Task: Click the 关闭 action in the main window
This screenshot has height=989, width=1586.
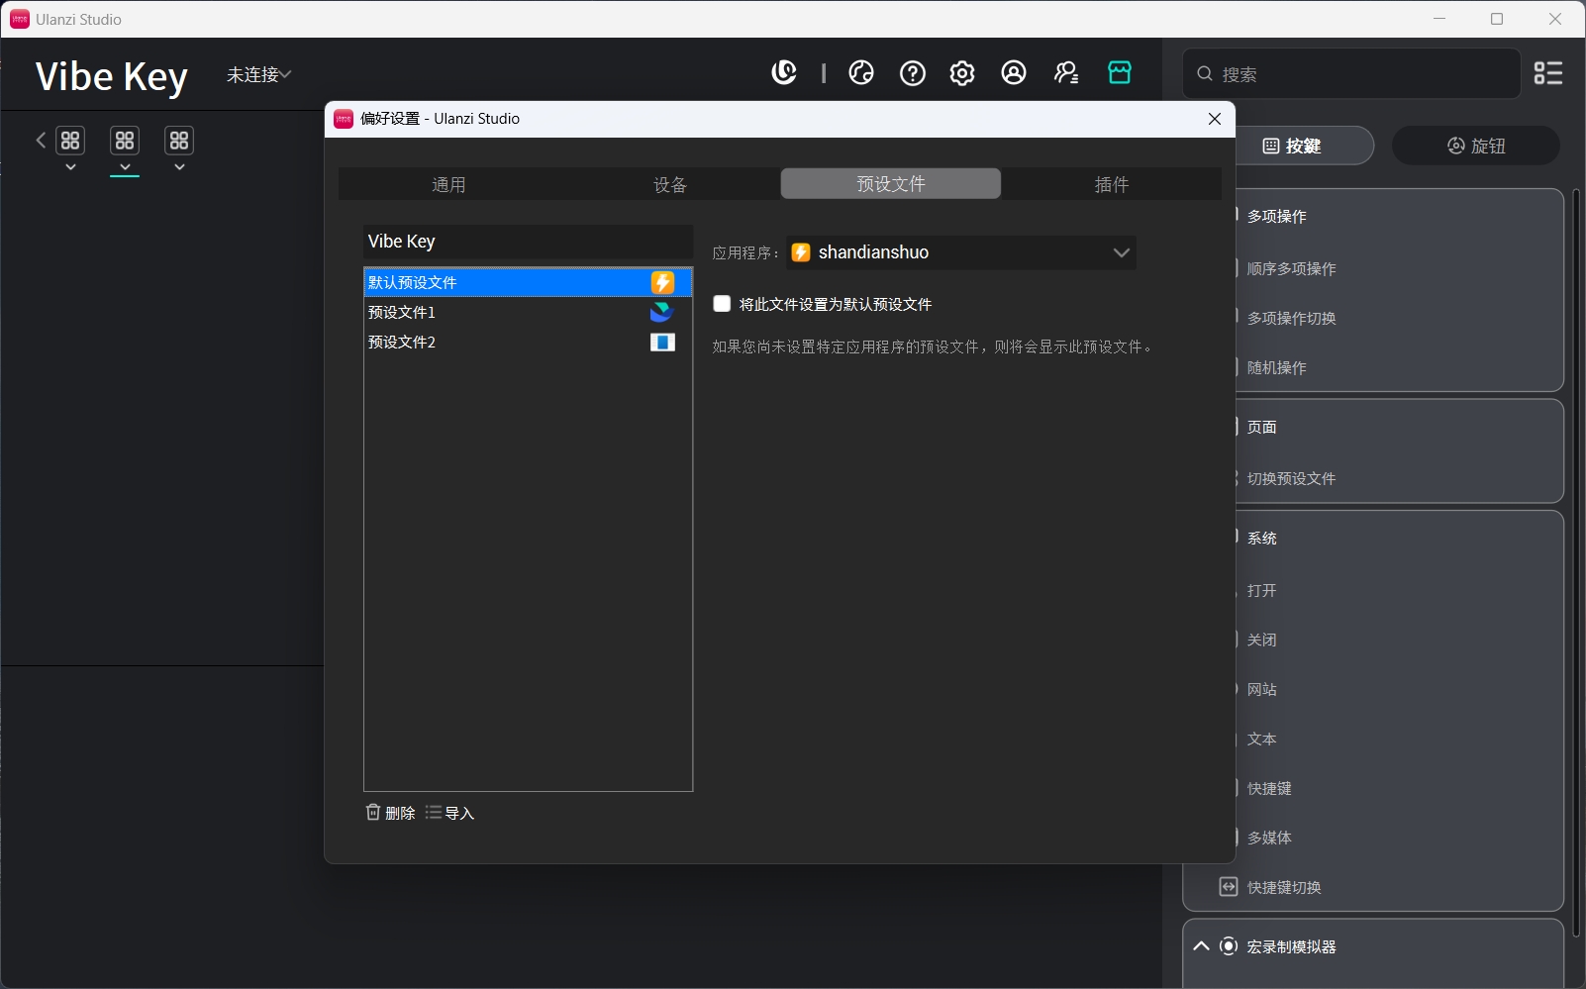Action: coord(1262,640)
